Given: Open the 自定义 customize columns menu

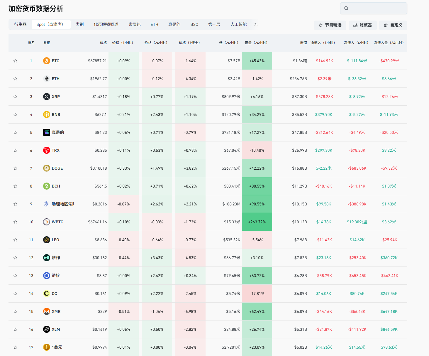Looking at the screenshot, I should click(393, 25).
